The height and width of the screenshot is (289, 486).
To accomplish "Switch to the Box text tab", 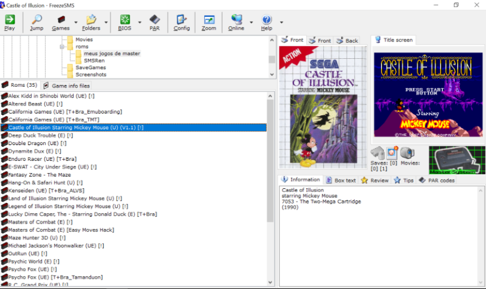I will [x=341, y=180].
